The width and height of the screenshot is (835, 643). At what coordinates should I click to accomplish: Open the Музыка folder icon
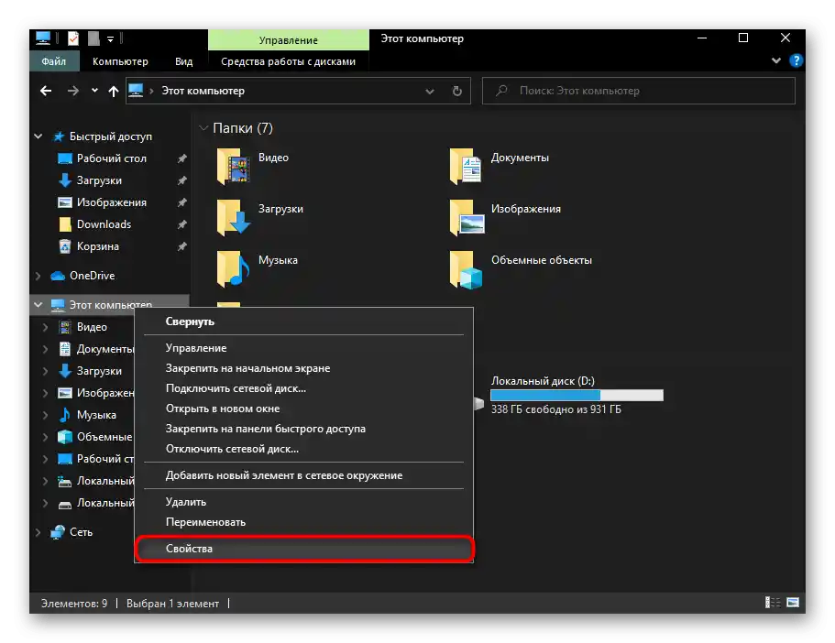(x=234, y=269)
